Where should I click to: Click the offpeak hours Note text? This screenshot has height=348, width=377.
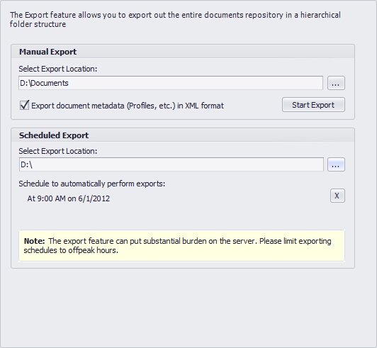(x=177, y=245)
